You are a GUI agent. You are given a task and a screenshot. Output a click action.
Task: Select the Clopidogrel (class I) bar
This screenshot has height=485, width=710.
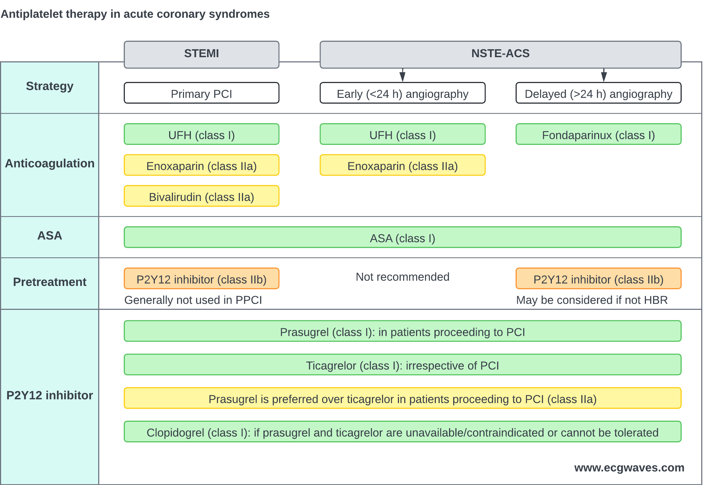pyautogui.click(x=402, y=431)
